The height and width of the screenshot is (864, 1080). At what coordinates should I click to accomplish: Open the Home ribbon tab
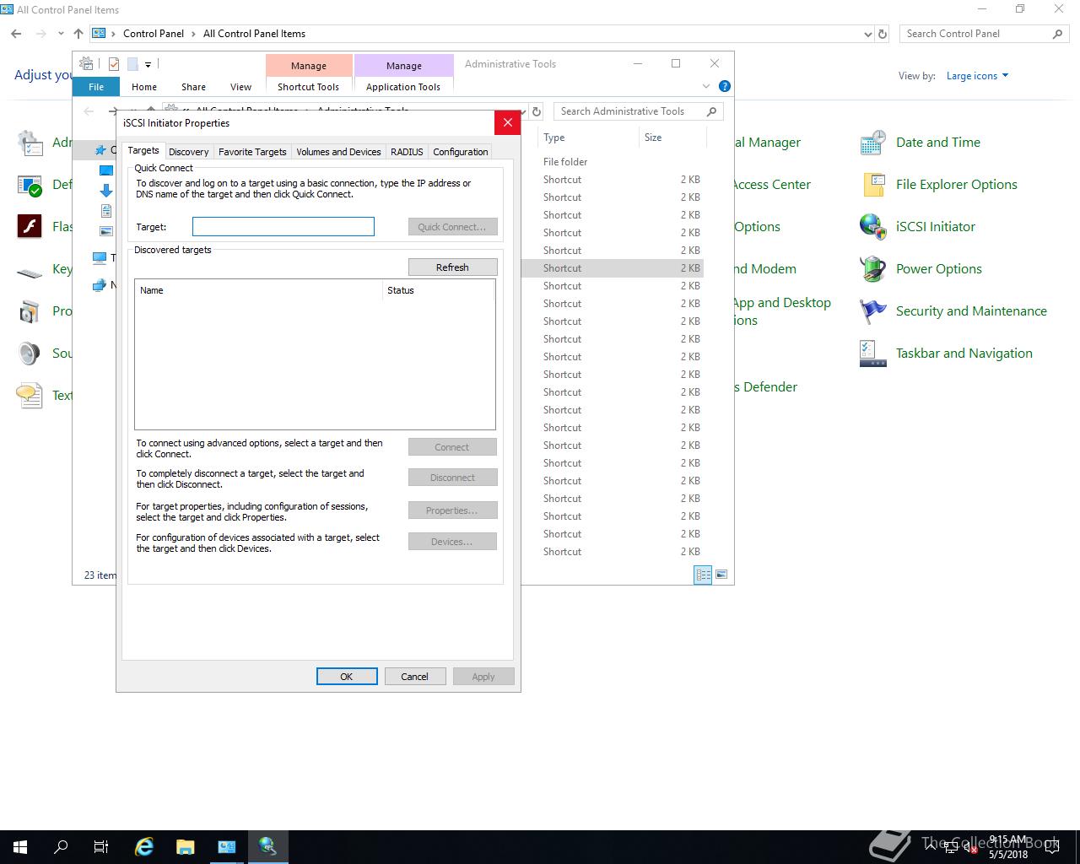pos(144,87)
